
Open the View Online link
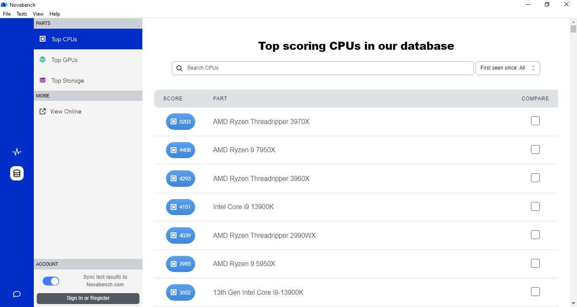tap(65, 111)
